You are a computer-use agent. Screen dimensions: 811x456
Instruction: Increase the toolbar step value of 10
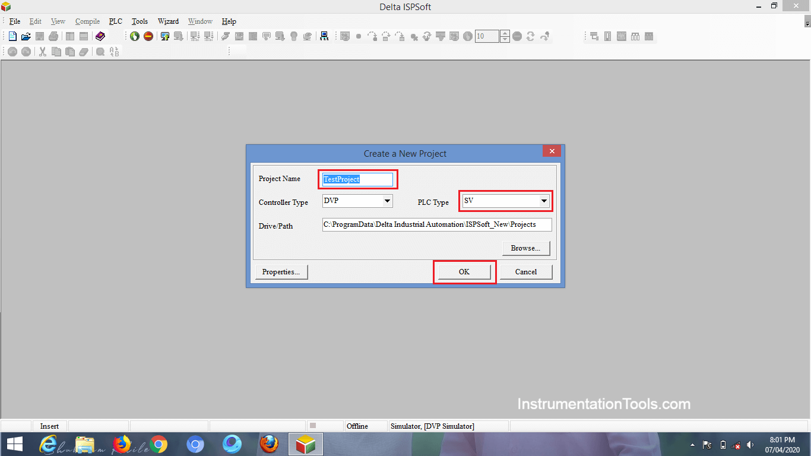[x=505, y=33]
